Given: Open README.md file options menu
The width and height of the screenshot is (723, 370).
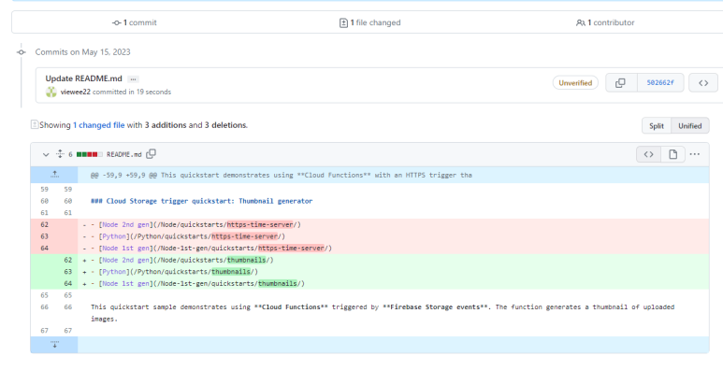Looking at the screenshot, I should [x=694, y=154].
